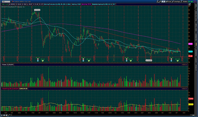Click the symbol input field
Screen dimensions: 198x117
click(6, 2)
